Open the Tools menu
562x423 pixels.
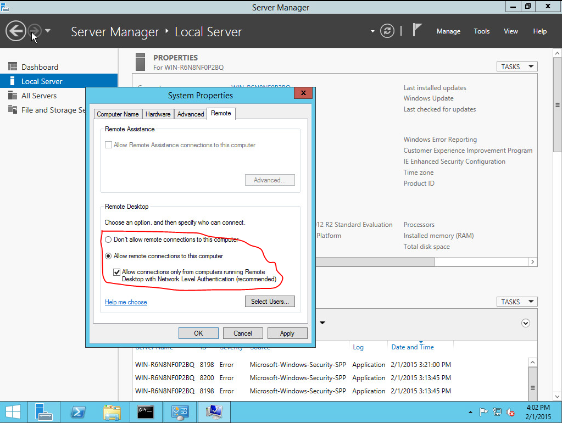pos(481,31)
